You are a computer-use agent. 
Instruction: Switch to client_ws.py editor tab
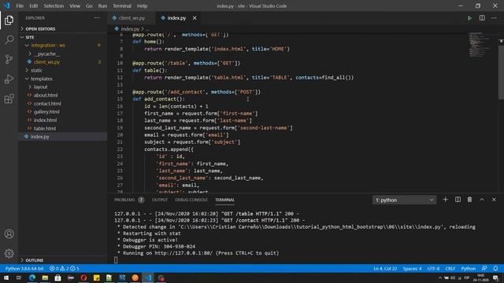click(x=132, y=18)
